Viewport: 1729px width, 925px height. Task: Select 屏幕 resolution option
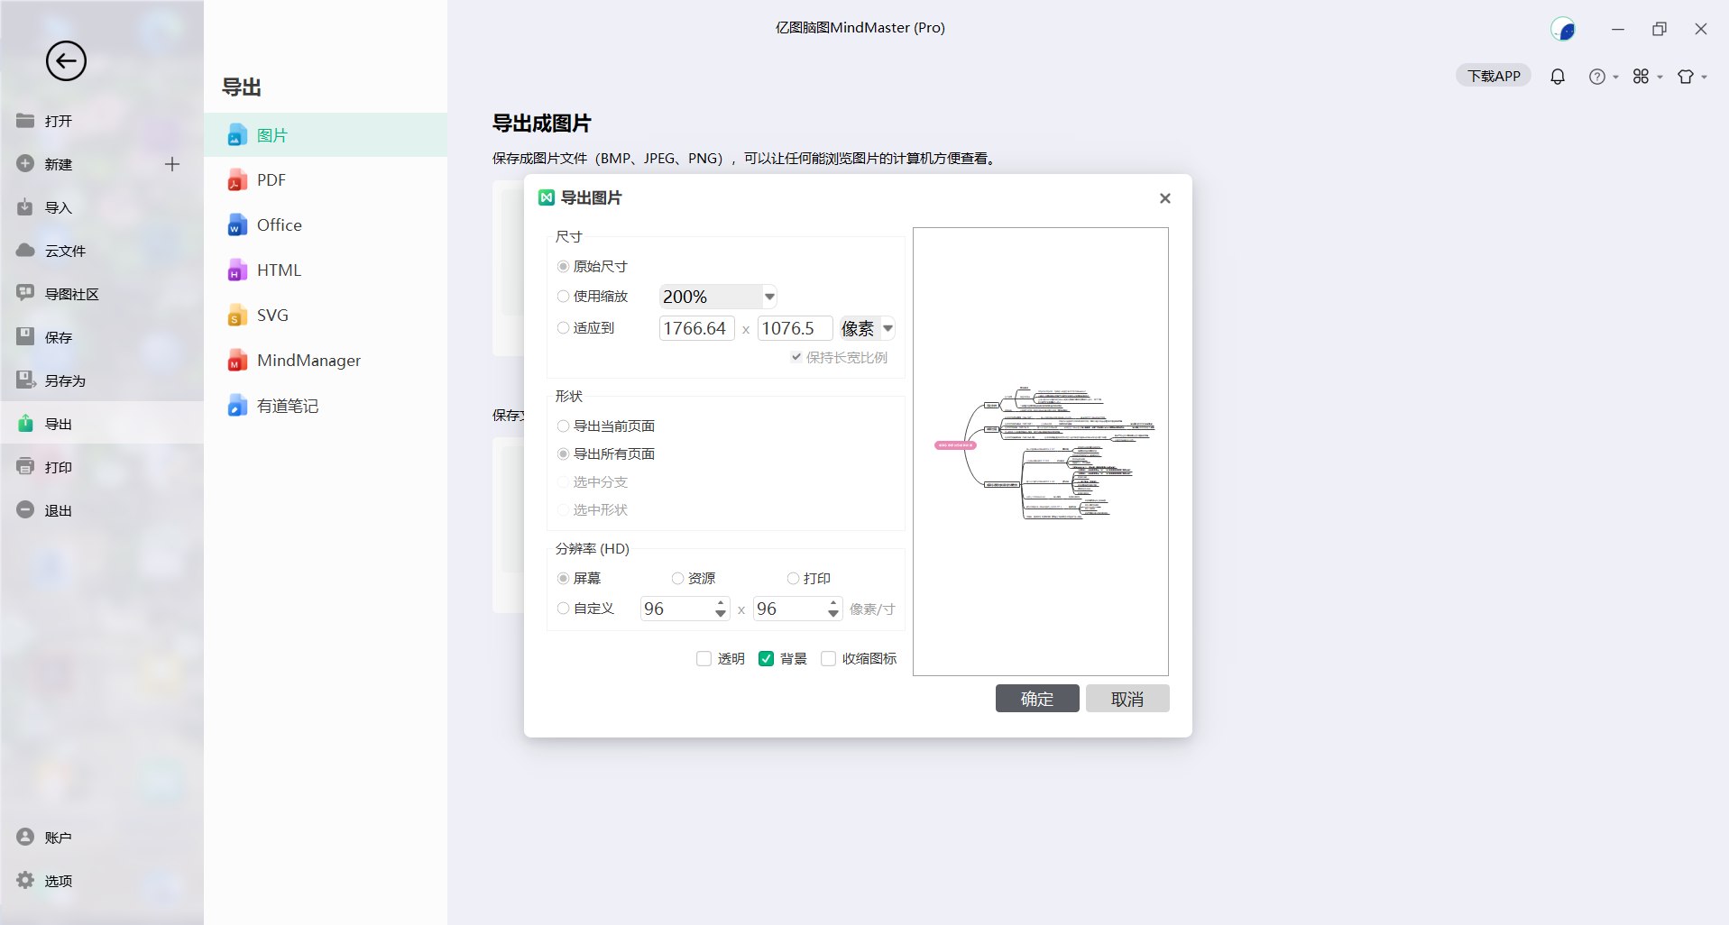tap(563, 579)
